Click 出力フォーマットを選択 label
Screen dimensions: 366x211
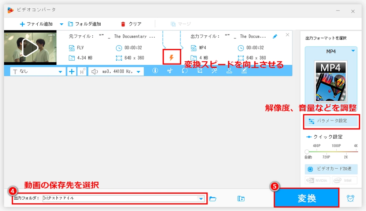(x=326, y=38)
